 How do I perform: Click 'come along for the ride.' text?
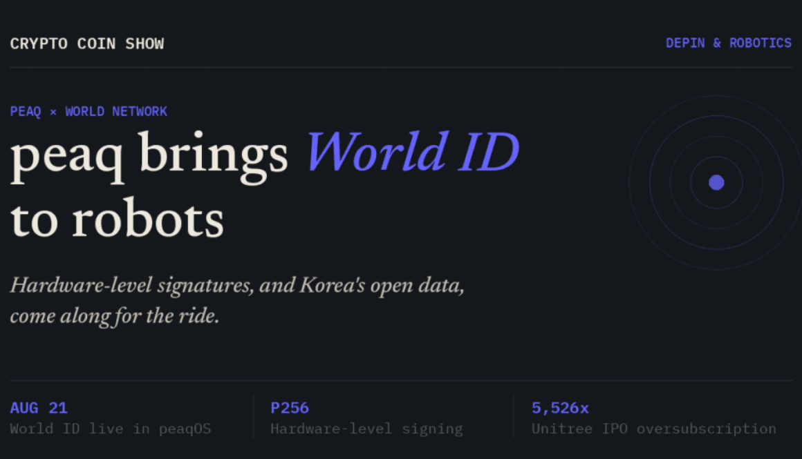[x=115, y=316]
